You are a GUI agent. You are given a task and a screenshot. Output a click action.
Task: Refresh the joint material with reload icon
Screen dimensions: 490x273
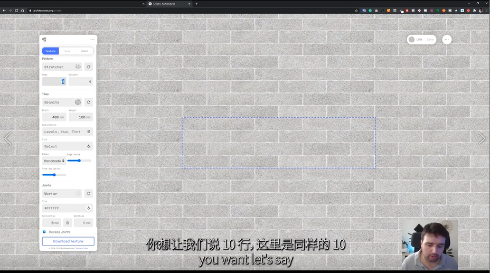click(x=88, y=194)
